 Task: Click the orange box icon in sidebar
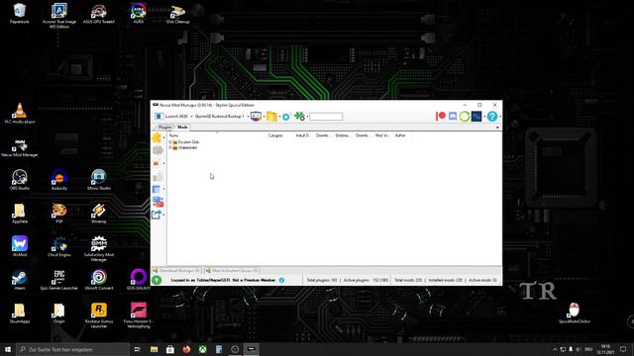pos(157,163)
